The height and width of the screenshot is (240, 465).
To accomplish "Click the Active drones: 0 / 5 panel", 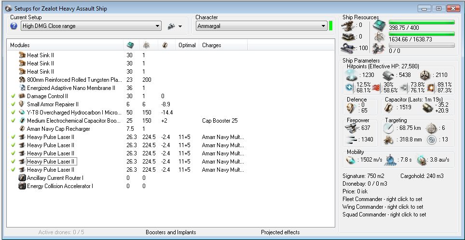I will [x=61, y=232].
